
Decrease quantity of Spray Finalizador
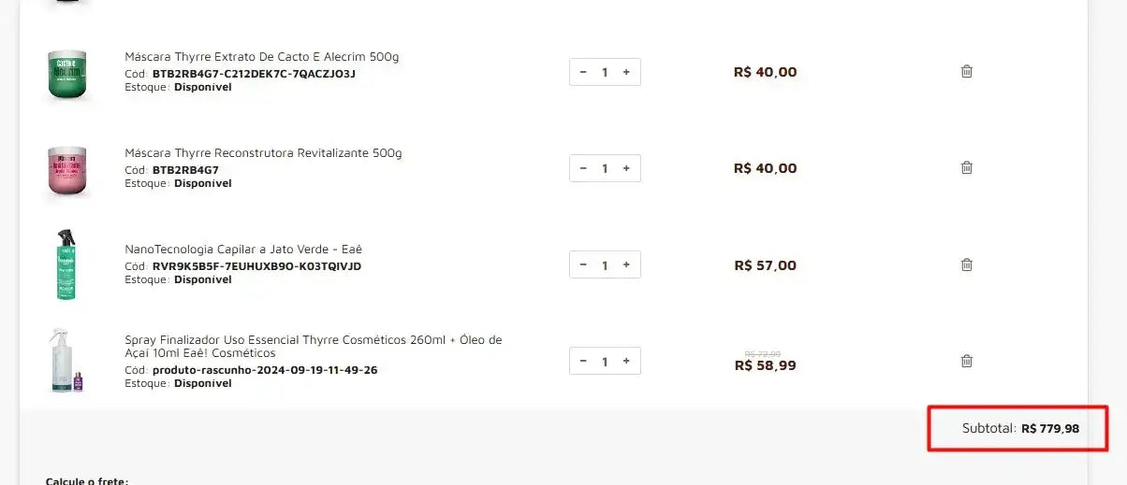[x=583, y=361]
